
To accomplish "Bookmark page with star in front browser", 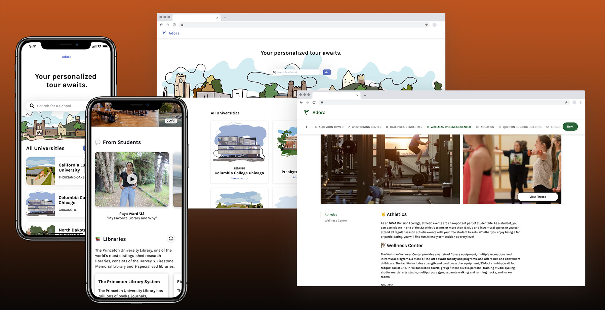I will [x=566, y=102].
